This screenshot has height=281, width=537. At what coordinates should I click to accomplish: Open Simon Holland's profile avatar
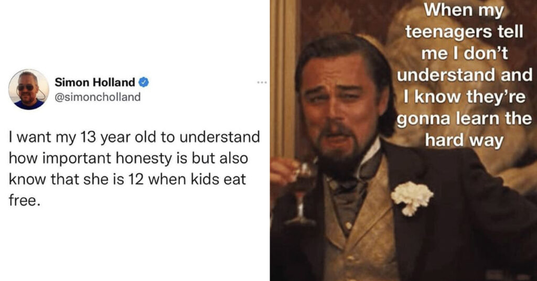(29, 89)
